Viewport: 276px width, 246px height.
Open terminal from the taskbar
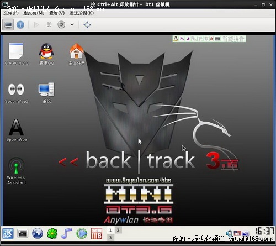pos(23,234)
